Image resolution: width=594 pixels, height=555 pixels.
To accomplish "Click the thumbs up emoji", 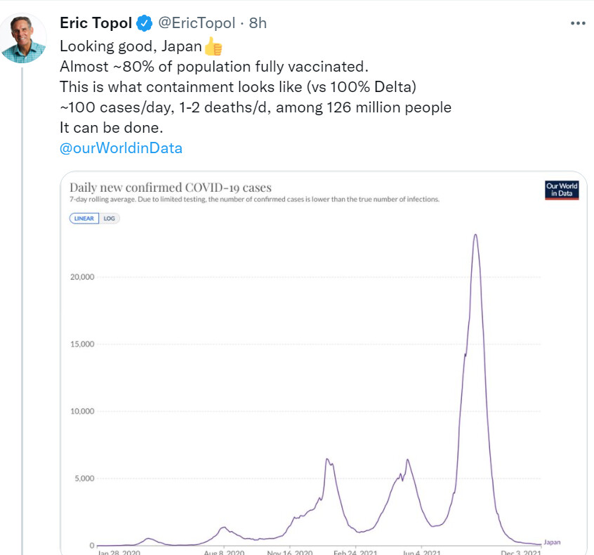I will 212,47.
